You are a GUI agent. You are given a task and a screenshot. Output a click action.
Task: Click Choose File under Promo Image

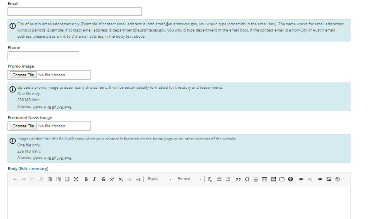tap(23, 75)
